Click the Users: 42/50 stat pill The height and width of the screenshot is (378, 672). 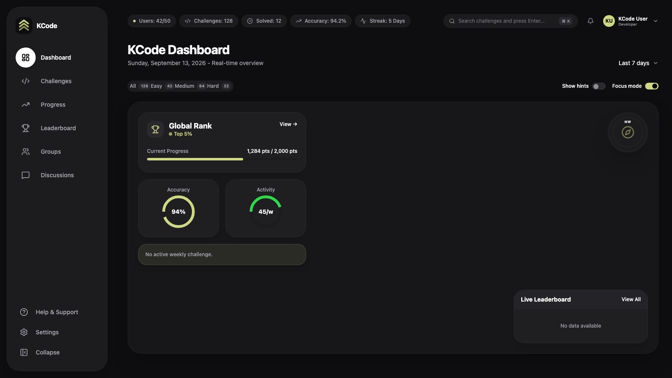152,21
